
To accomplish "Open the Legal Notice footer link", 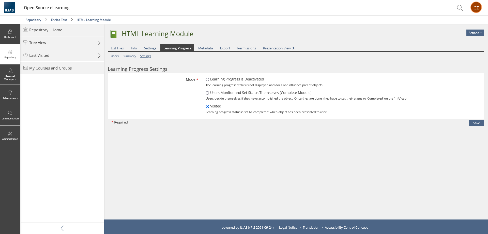I will 288,228.
